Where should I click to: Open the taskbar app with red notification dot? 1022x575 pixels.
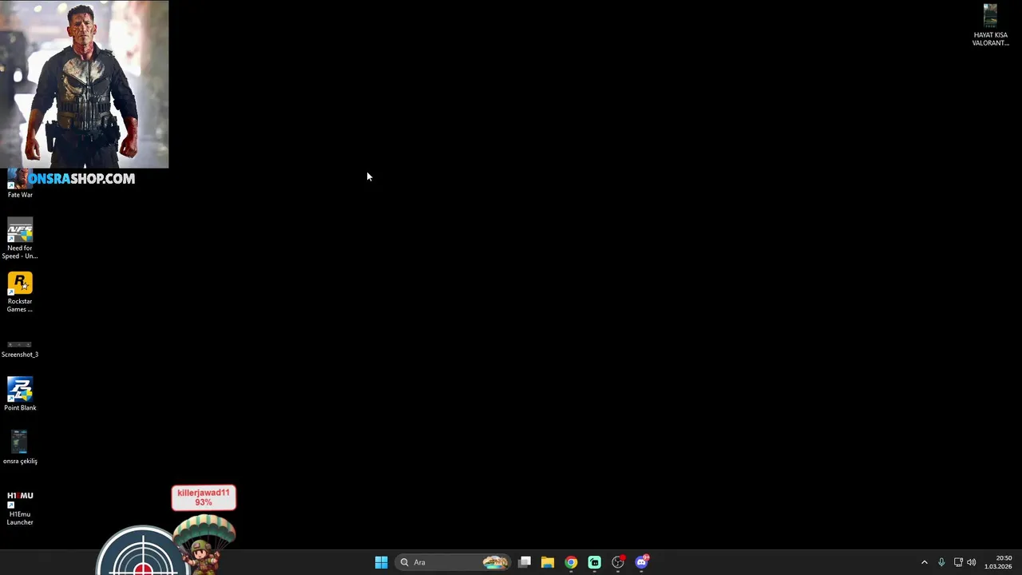(618, 562)
